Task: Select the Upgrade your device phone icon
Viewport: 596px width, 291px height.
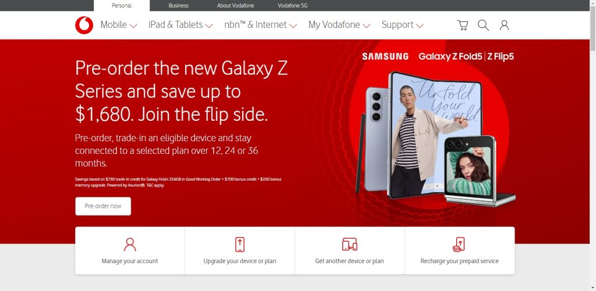Action: pos(239,245)
